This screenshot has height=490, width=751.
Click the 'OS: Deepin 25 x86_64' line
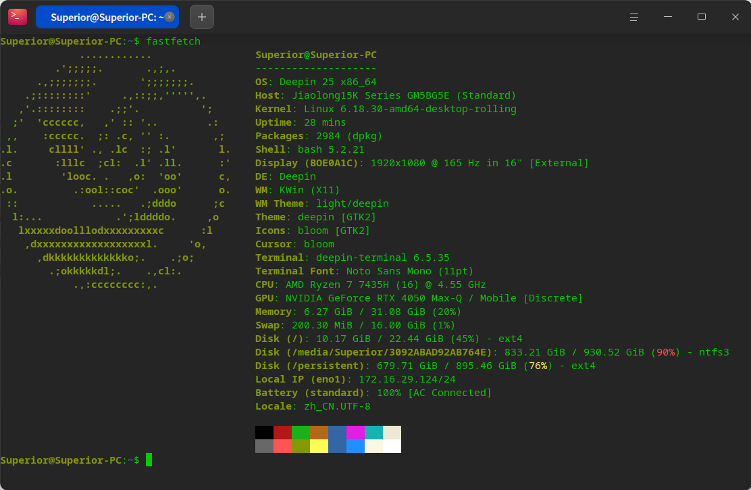pos(316,82)
